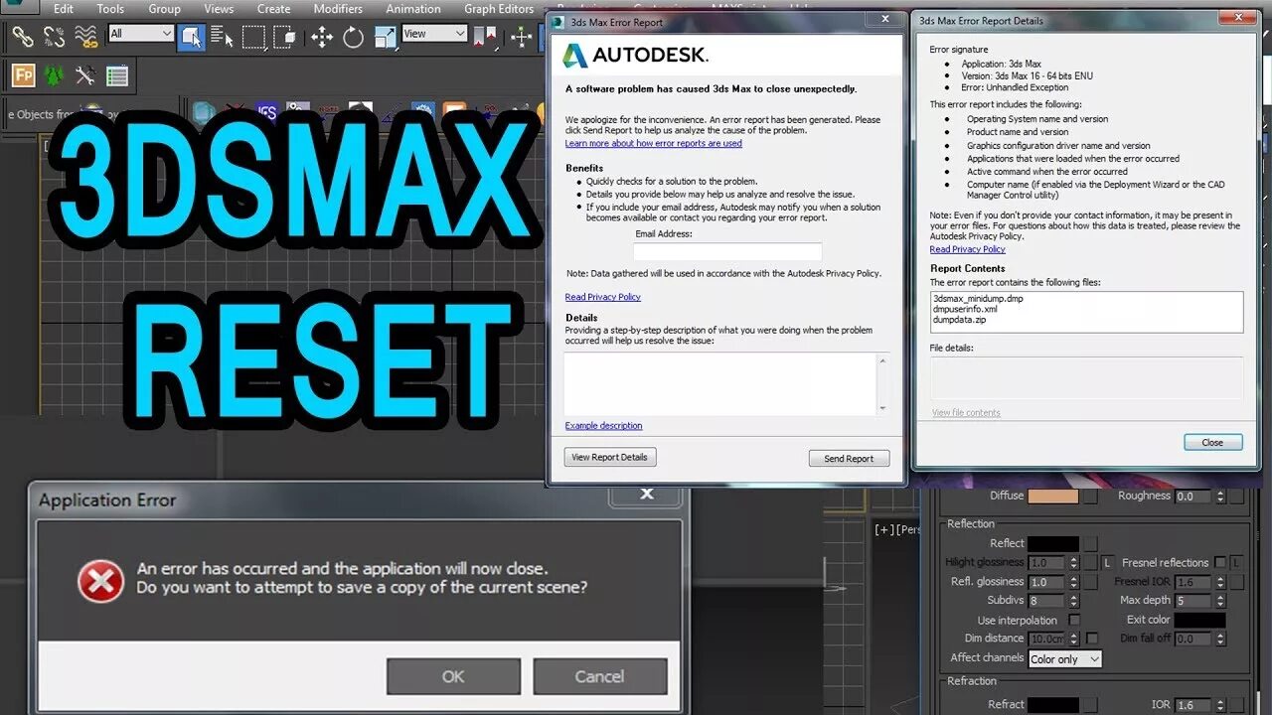Click the green list panel icon
Screen dimensions: 1272x715
(117, 75)
